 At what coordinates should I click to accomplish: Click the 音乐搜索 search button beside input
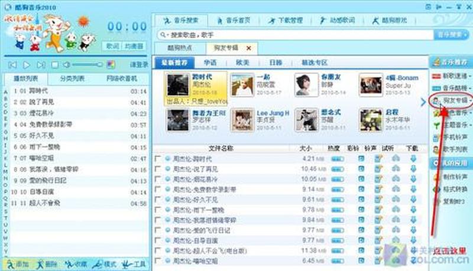451,35
